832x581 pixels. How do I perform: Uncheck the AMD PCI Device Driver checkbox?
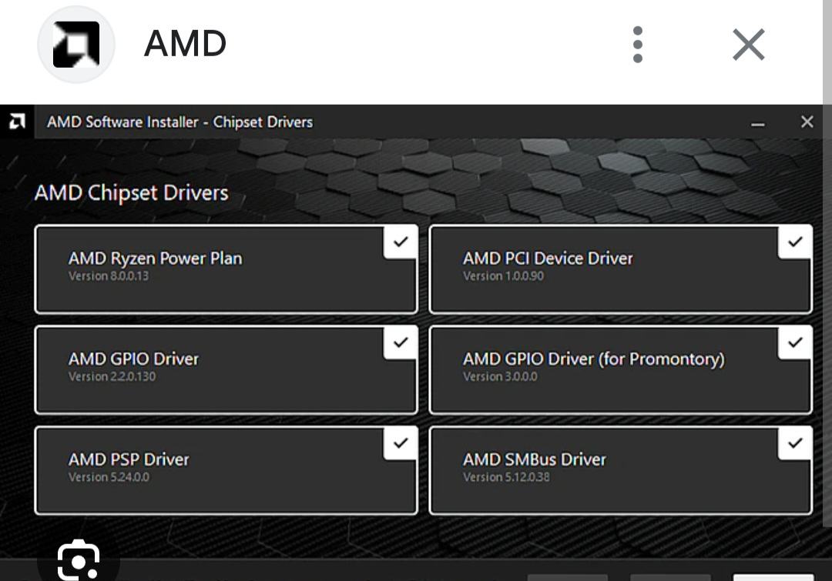click(795, 242)
